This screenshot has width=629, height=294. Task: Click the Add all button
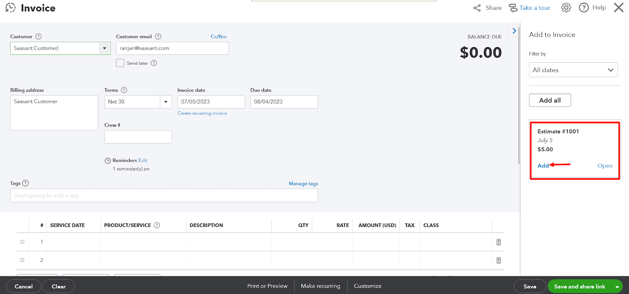[550, 100]
